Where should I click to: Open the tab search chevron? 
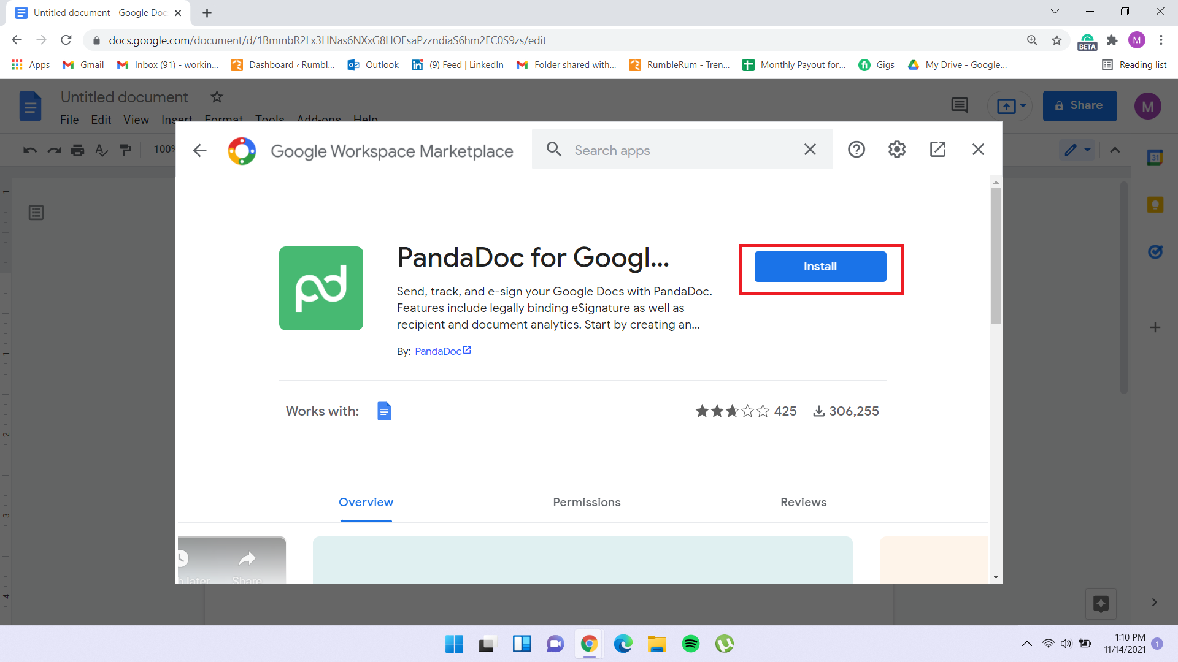point(1055,12)
